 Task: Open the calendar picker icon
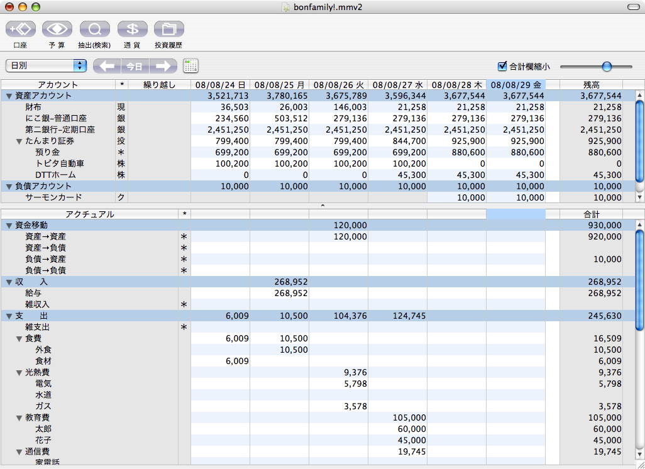tap(190, 66)
